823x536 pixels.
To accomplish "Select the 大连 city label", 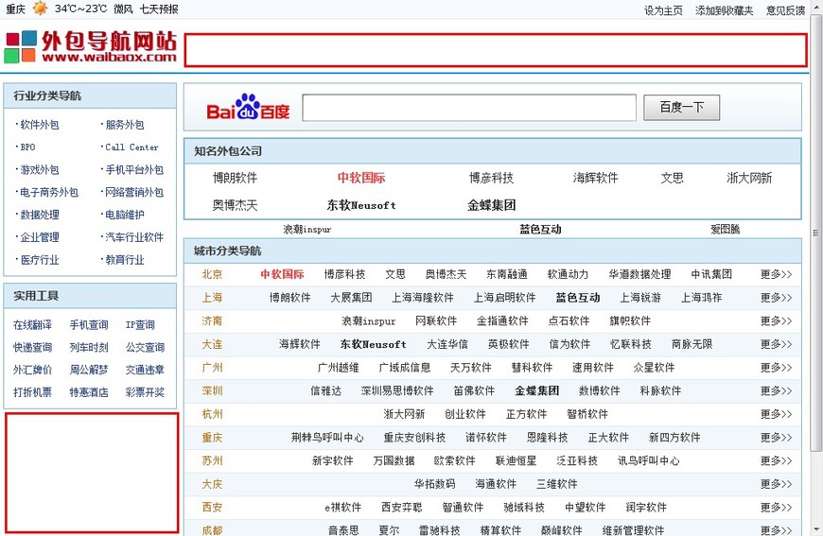I will 212,344.
